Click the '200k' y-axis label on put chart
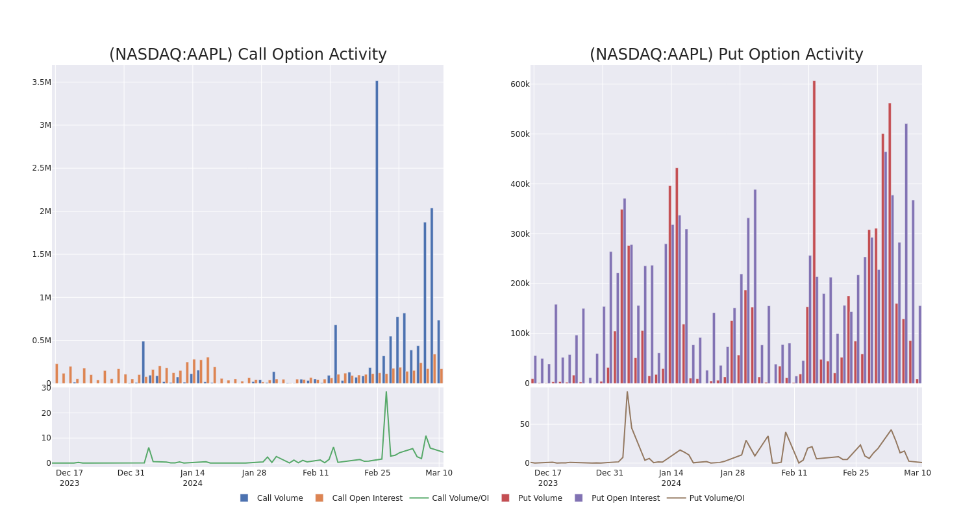The image size is (974, 519). pos(520,284)
